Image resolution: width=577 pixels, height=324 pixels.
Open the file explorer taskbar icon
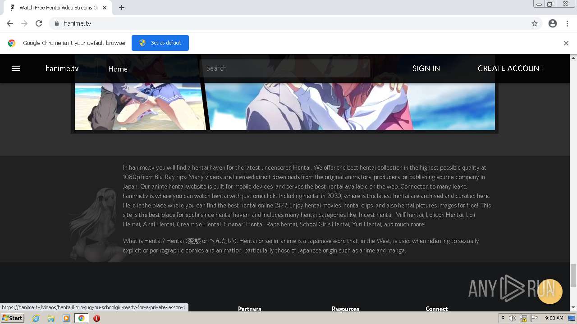51,318
